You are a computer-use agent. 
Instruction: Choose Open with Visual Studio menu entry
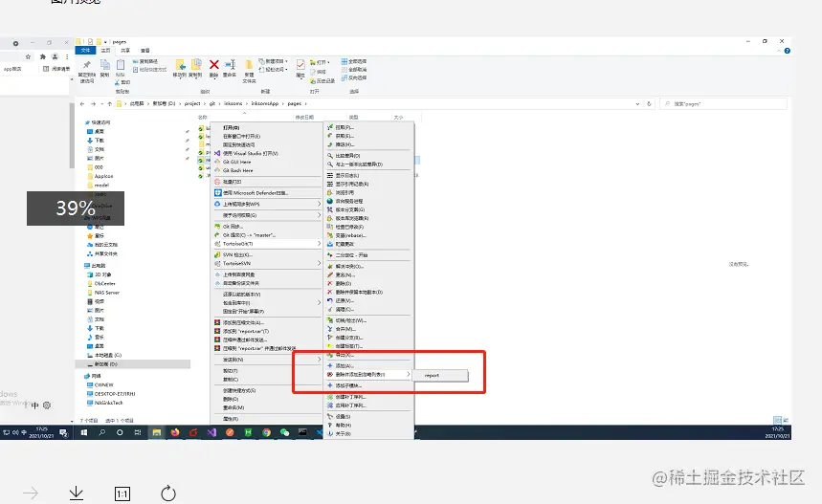pos(267,154)
